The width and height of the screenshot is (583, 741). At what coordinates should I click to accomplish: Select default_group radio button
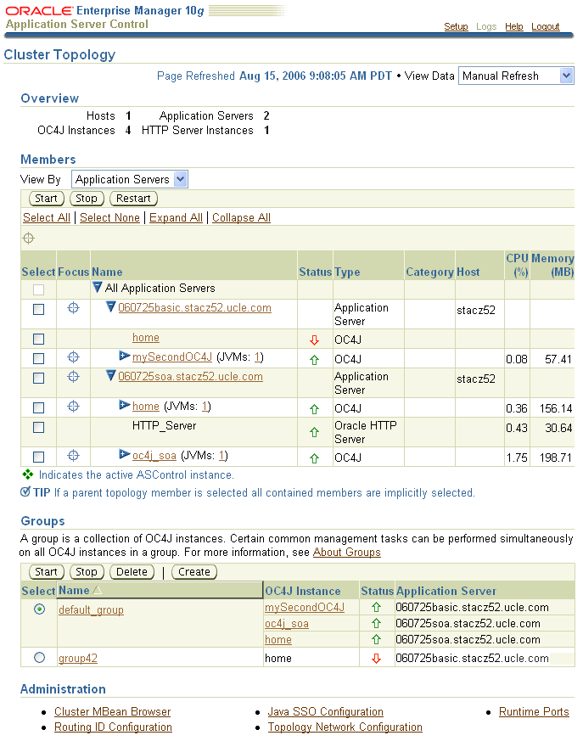click(40, 609)
